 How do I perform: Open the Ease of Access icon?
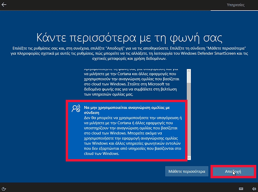click(4, 189)
